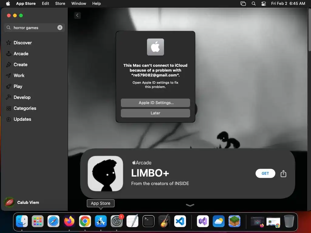The image size is (311, 233).
Task: Open Terminal from the Dock
Action: click(x=148, y=221)
